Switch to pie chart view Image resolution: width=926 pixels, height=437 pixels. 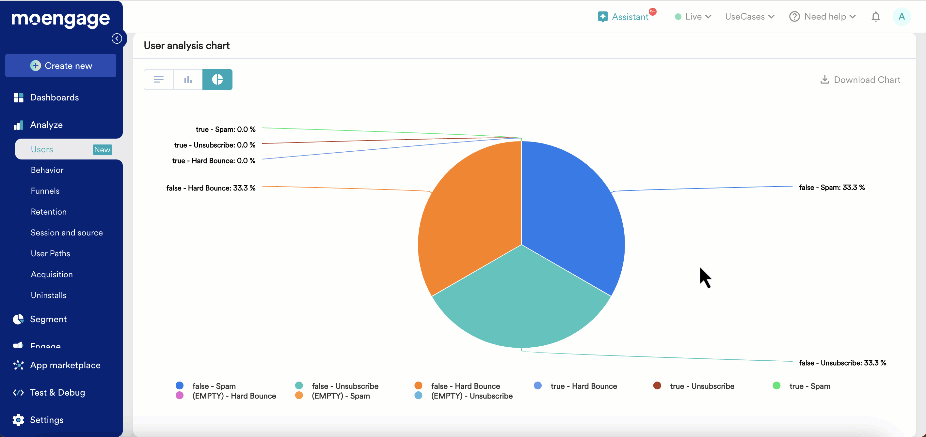point(217,79)
